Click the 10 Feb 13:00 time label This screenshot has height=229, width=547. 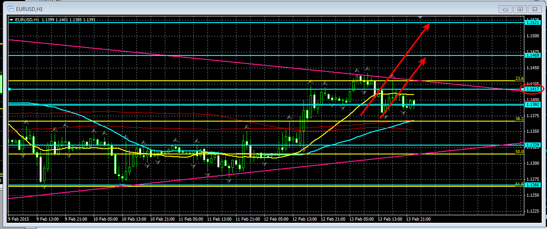click(x=134, y=219)
